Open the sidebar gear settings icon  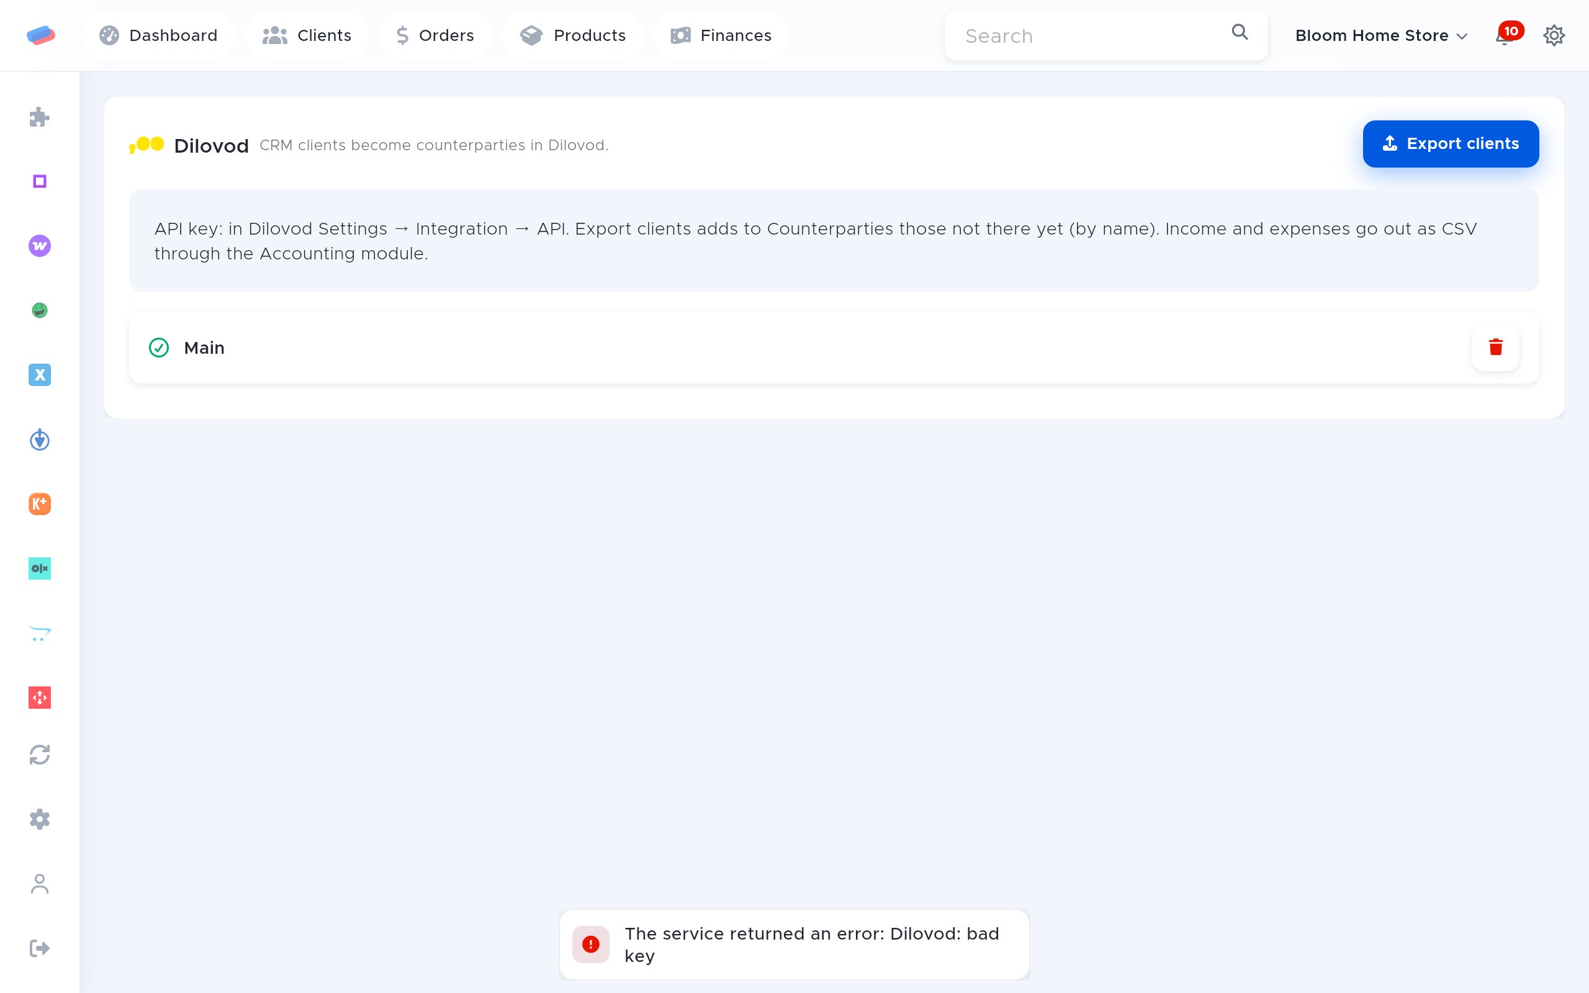39,819
